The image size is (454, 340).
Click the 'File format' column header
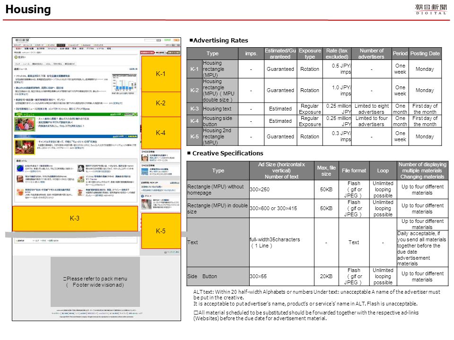354,170
